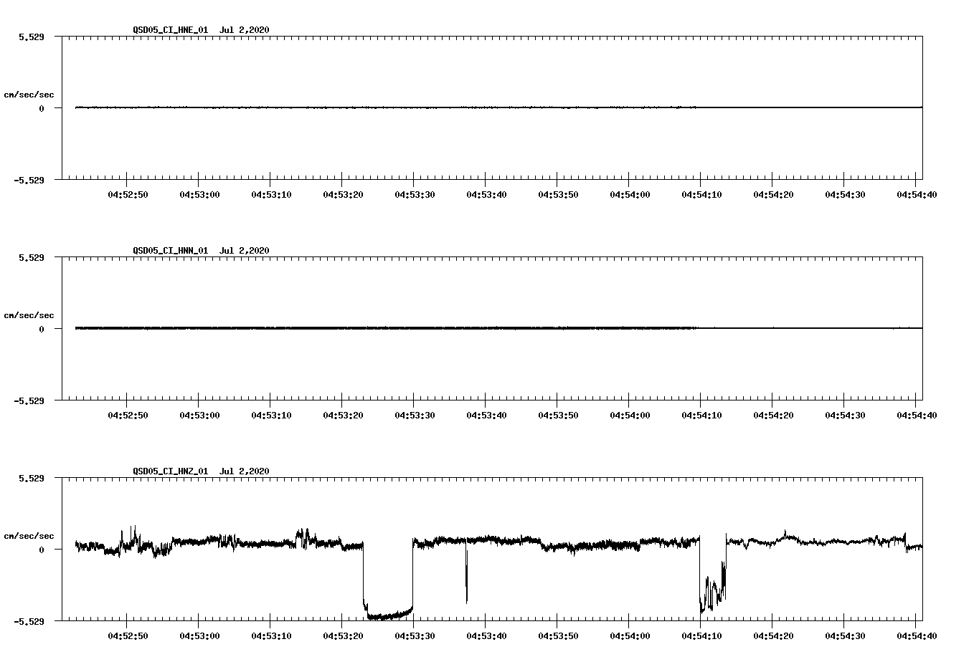Select the Jul 2,2020 date above HNN plot
Screen dimensions: 974x662
point(245,251)
